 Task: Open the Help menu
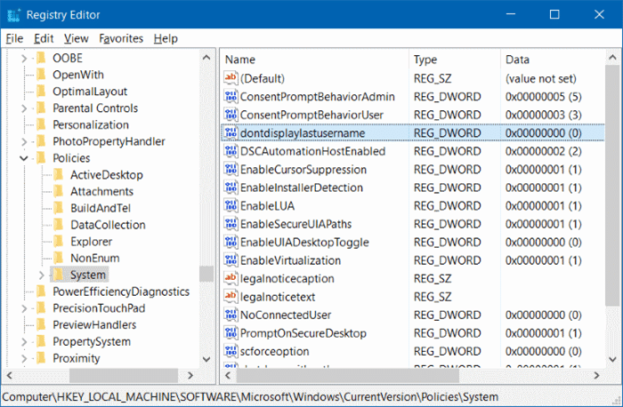coord(166,38)
